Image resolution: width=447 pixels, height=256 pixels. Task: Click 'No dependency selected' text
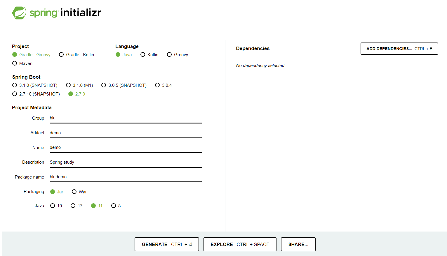[260, 66]
